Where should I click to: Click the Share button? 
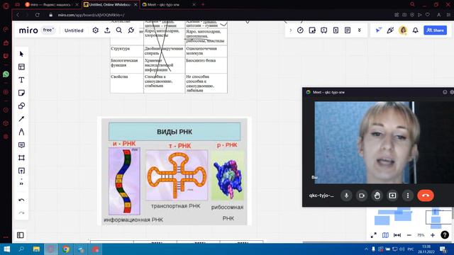(x=435, y=30)
